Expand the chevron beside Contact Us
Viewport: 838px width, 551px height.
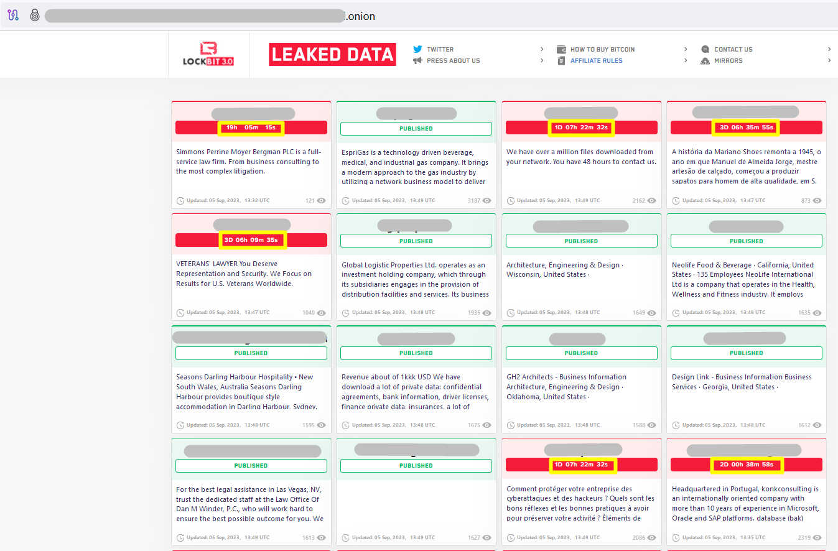click(829, 49)
